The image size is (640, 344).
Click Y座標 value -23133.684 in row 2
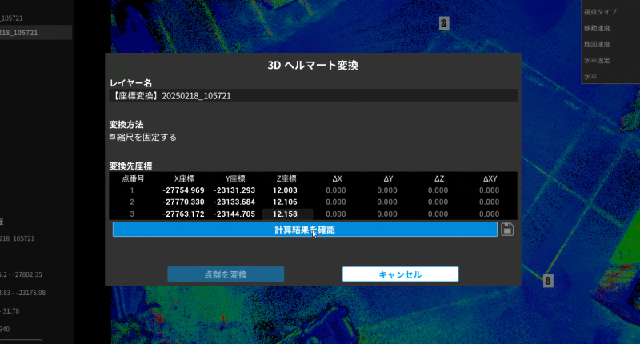pos(234,202)
